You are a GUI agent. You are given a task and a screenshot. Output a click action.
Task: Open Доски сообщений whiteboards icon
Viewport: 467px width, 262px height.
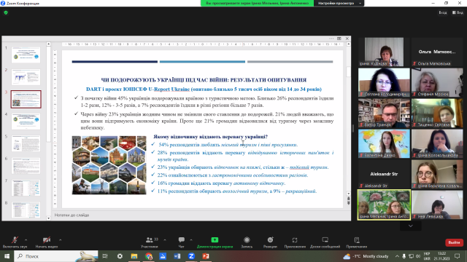(325, 239)
